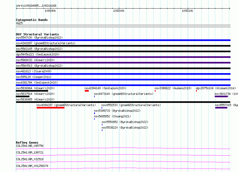Click the nsv4473140 gnomADStructuralVariants label

pos(124,94)
